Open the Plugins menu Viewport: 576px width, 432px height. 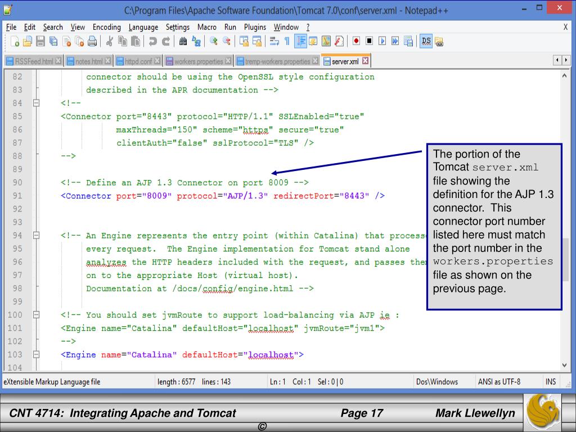point(255,27)
